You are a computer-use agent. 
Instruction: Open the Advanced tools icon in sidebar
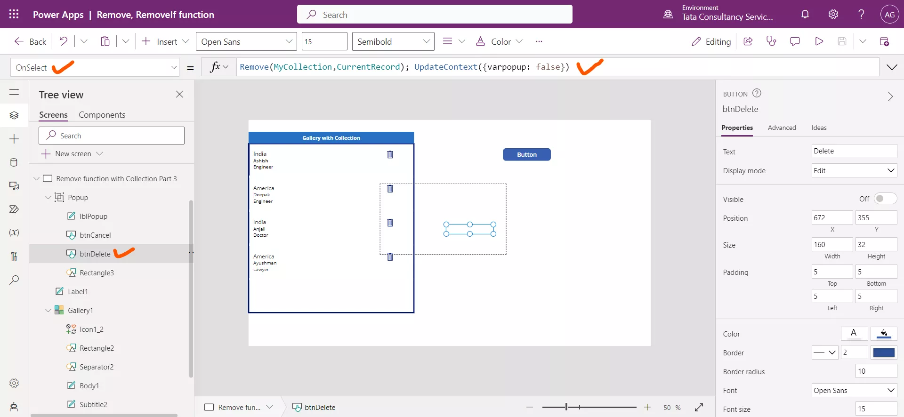point(14,256)
